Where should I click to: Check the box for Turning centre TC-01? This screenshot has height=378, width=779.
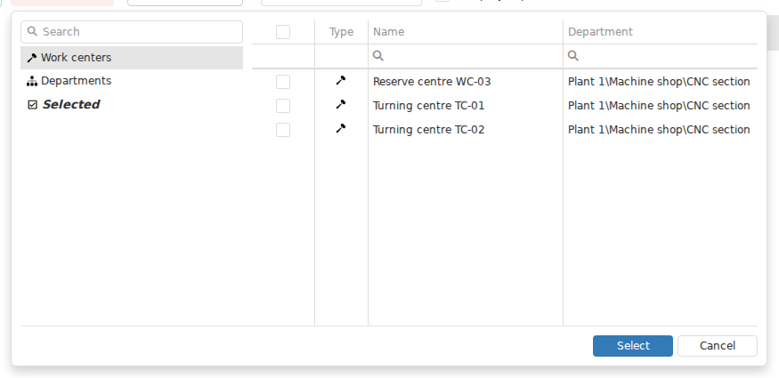283,106
